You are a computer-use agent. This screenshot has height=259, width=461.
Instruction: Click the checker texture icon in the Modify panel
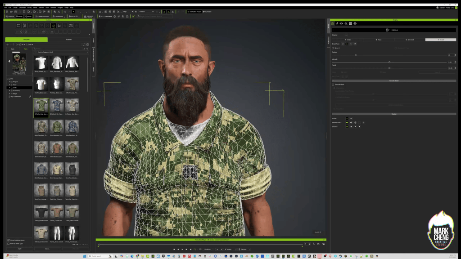350,23
